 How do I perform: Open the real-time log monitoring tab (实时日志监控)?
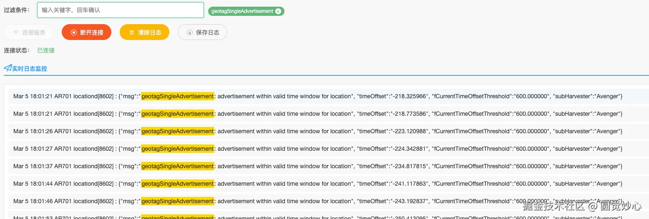pos(29,68)
